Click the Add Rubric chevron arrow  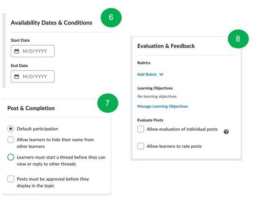coord(161,74)
